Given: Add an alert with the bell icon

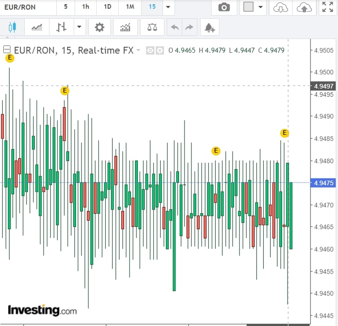Looking at the screenshot, I should [x=210, y=28].
